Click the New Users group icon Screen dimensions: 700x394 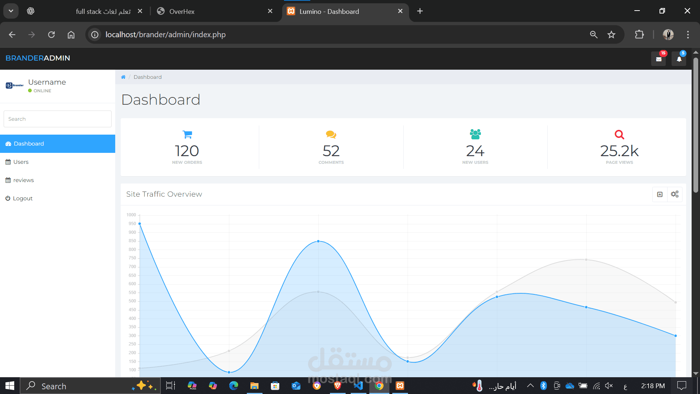(475, 134)
